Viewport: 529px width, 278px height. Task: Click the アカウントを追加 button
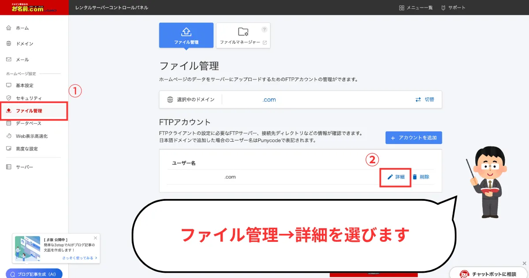(x=414, y=138)
